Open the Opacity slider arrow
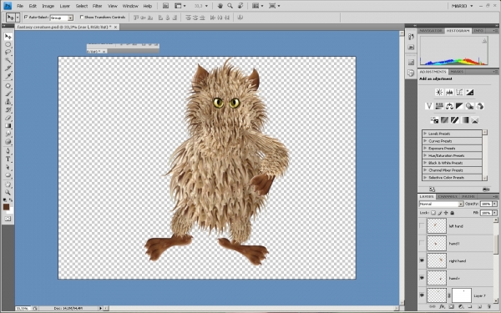501x313 pixels. (495, 204)
